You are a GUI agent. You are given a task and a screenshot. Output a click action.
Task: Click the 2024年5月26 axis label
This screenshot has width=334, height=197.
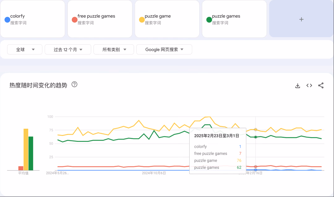coord(58,173)
